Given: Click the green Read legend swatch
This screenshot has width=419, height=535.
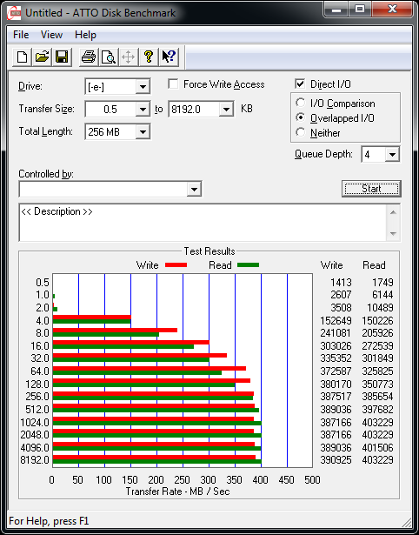Looking at the screenshot, I should 248,264.
